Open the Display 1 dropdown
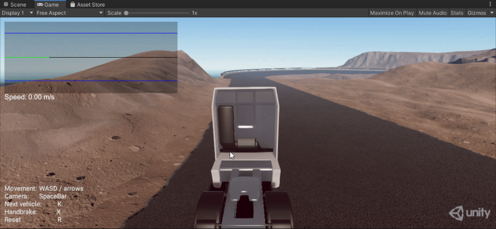This screenshot has width=496, height=229. click(x=16, y=13)
